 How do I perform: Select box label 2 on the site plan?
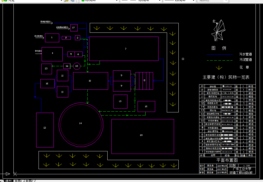(x=66, y=38)
